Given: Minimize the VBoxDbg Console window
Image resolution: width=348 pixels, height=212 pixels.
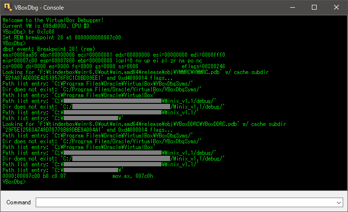Looking at the screenshot, I should [x=293, y=8].
